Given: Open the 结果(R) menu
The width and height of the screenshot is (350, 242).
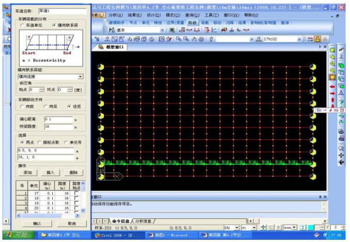Looking at the screenshot, I should coord(134,15).
